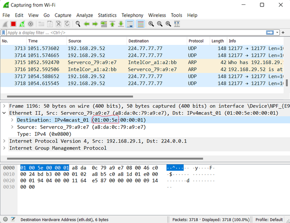Screen dimensions: 290x223
Task: Select packet 3718 UDP row
Action: (x=142, y=84)
